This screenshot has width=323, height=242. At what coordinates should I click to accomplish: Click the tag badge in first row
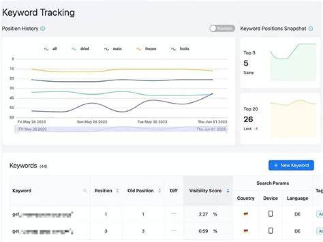[x=319, y=214]
